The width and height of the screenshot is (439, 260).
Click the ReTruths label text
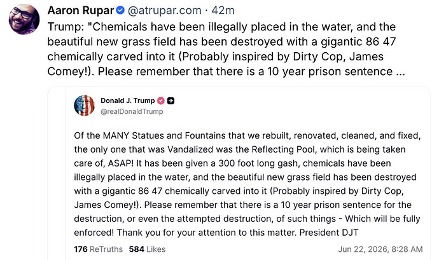point(106,249)
